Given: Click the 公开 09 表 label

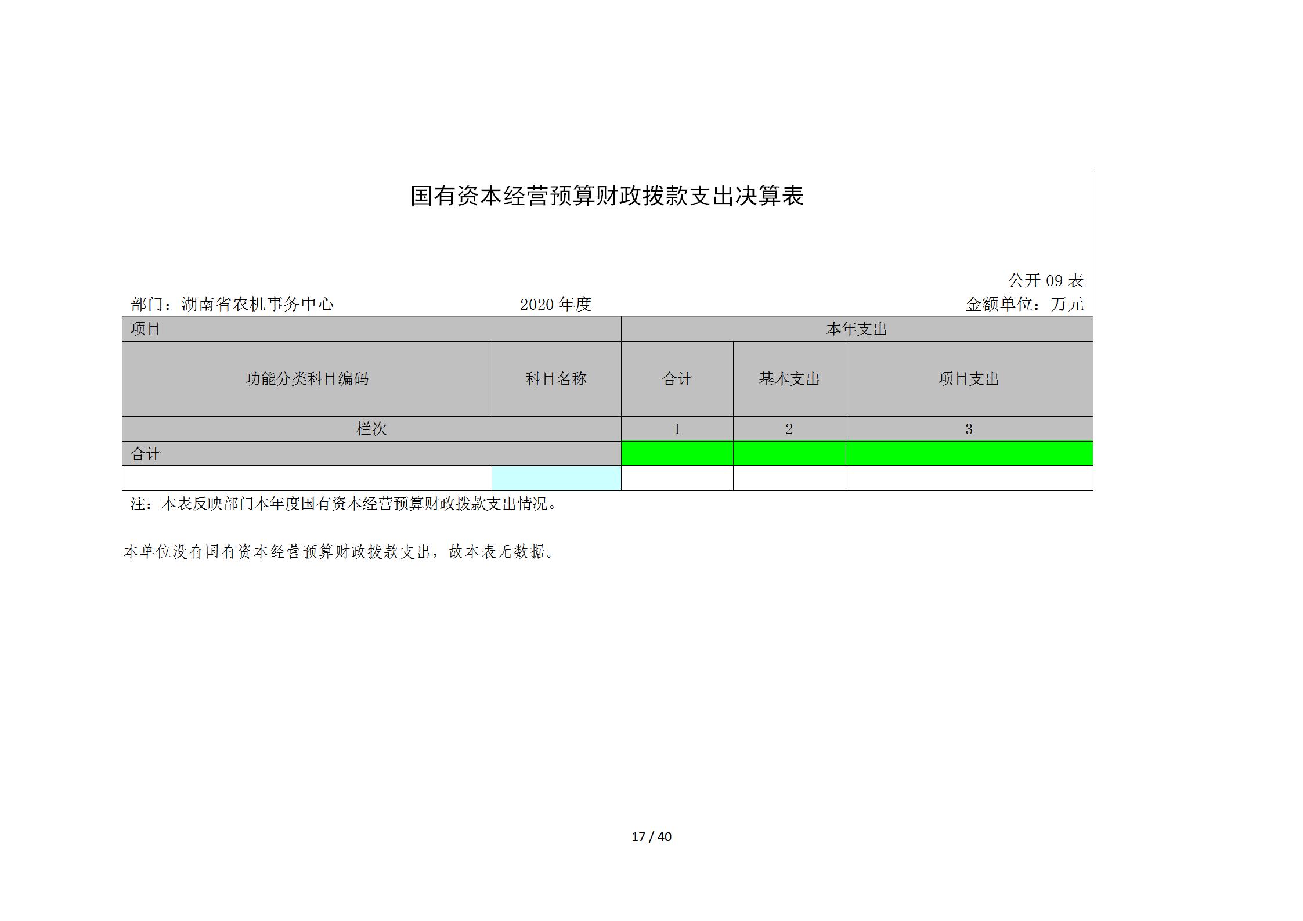Looking at the screenshot, I should point(1045,281).
